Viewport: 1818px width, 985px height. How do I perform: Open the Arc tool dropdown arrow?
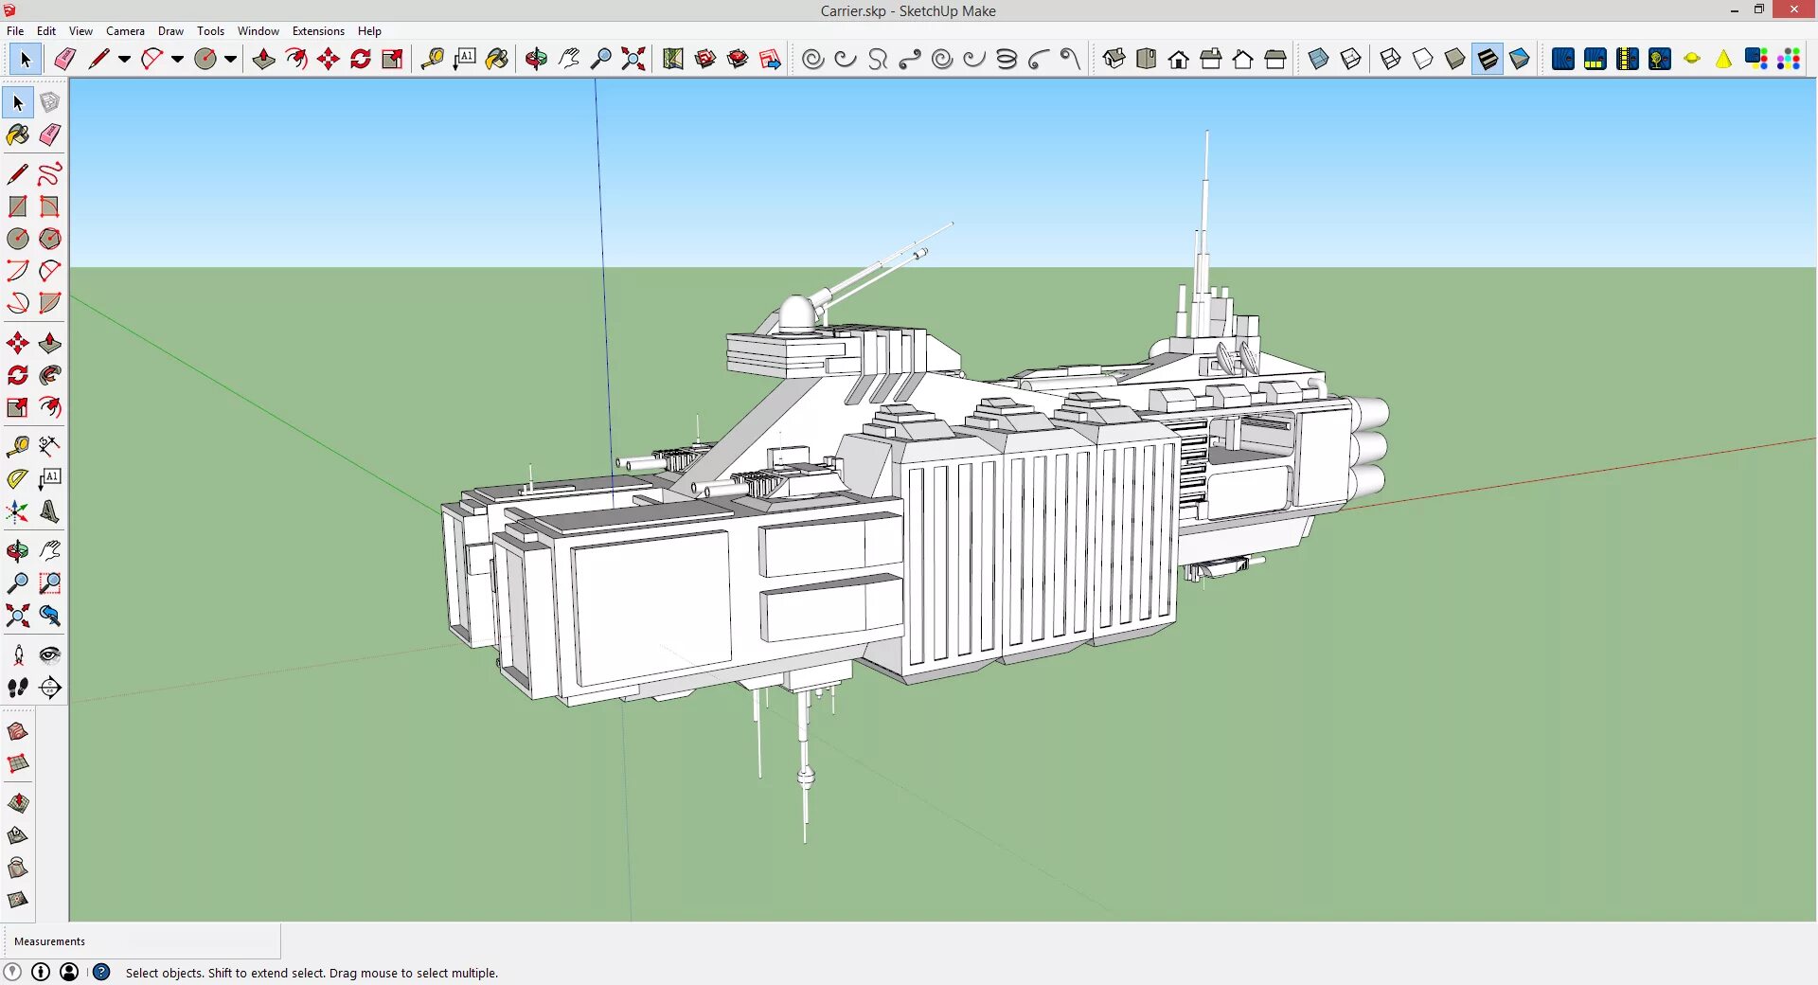pyautogui.click(x=177, y=59)
